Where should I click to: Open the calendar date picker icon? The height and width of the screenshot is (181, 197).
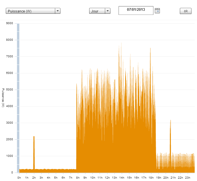(x=157, y=11)
